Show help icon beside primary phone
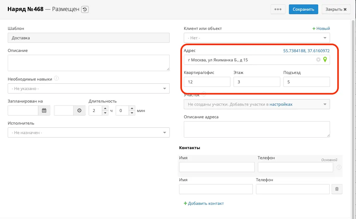 tap(339, 167)
